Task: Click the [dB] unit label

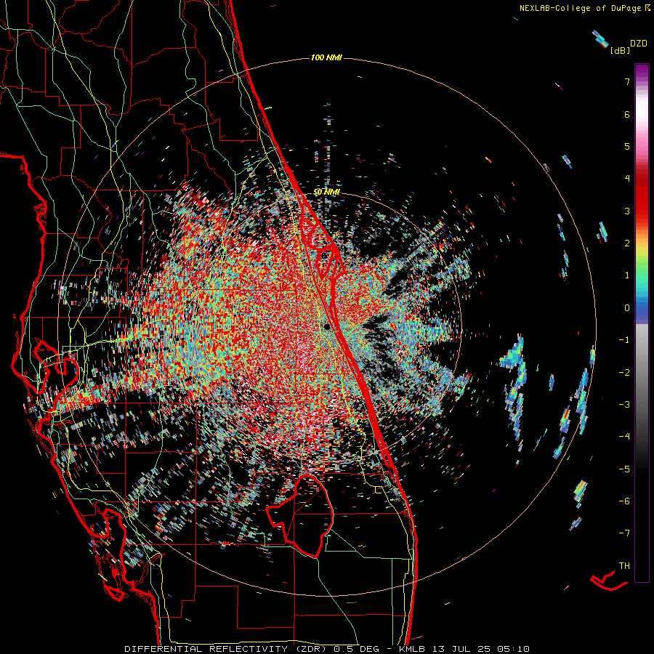Action: pos(620,51)
